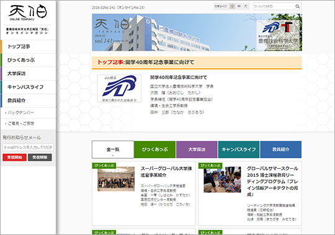Select green ぴっくあっぷ tab

click(155, 150)
